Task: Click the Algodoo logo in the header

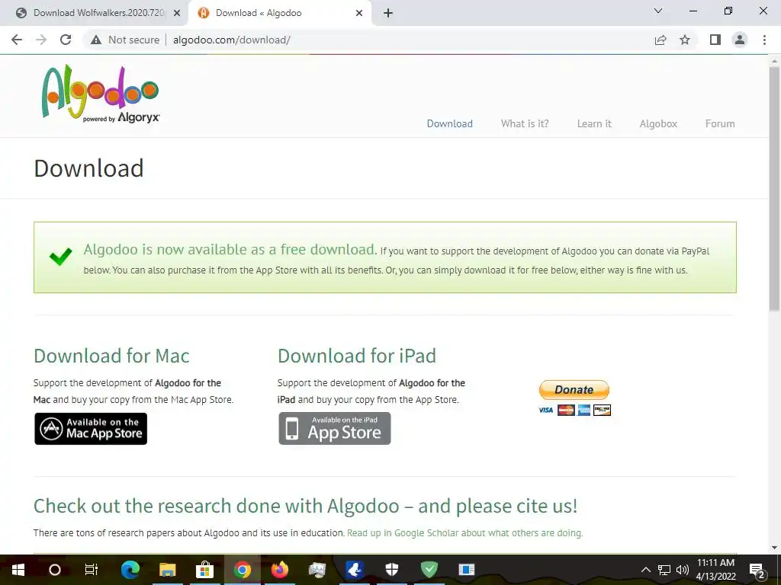Action: [x=101, y=94]
